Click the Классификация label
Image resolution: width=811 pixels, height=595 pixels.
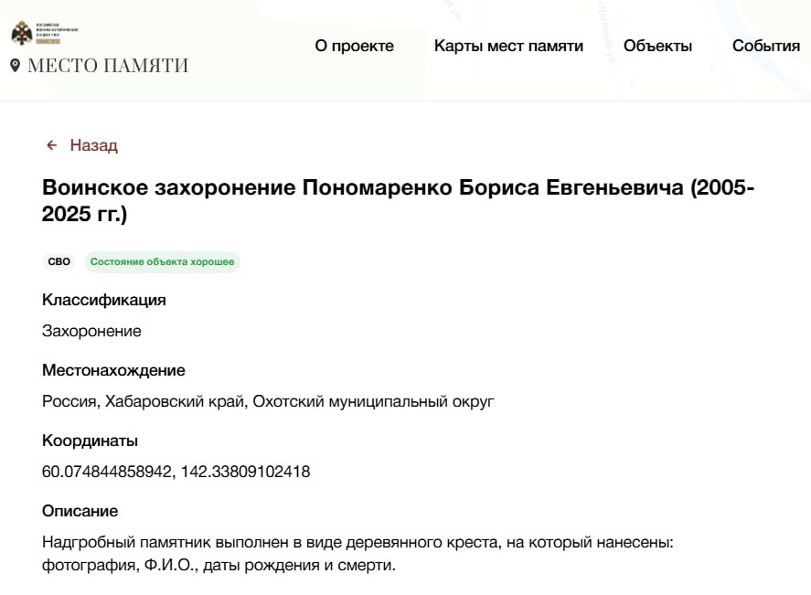[x=104, y=300]
